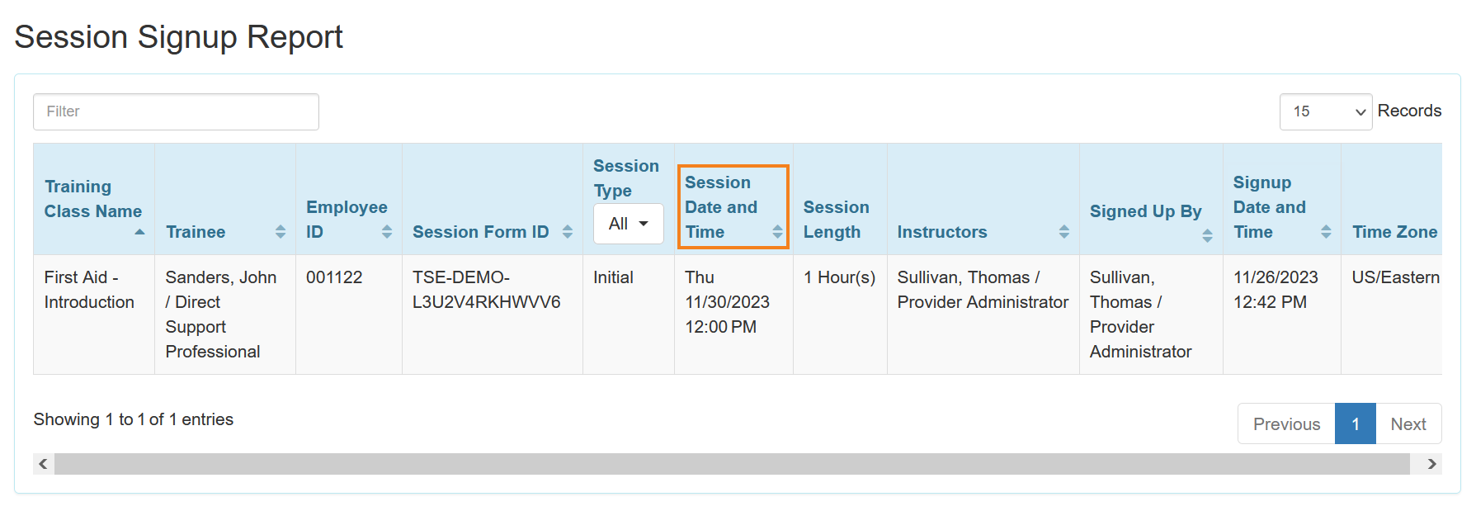Click the Signed Up By sort arrows
Image resolution: width=1476 pixels, height=511 pixels.
click(x=1207, y=235)
